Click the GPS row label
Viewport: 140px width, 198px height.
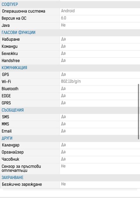pyautogui.click(x=5, y=74)
